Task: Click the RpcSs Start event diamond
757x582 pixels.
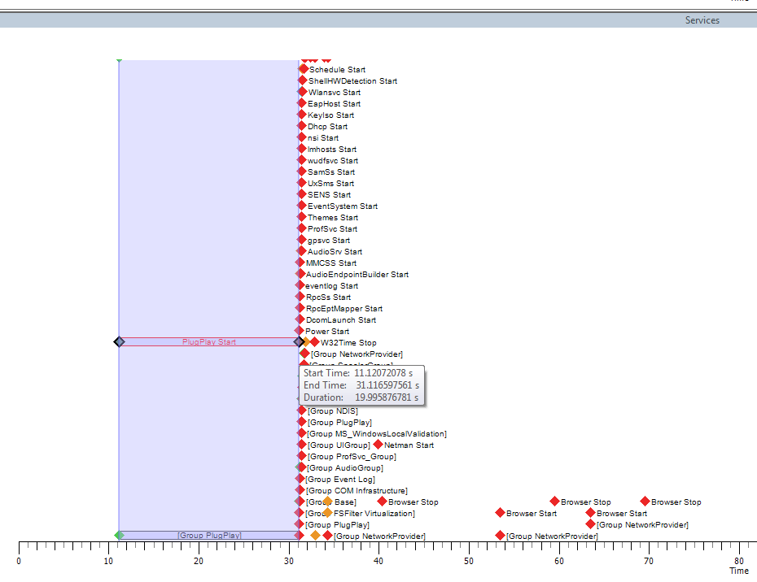Action: point(300,297)
